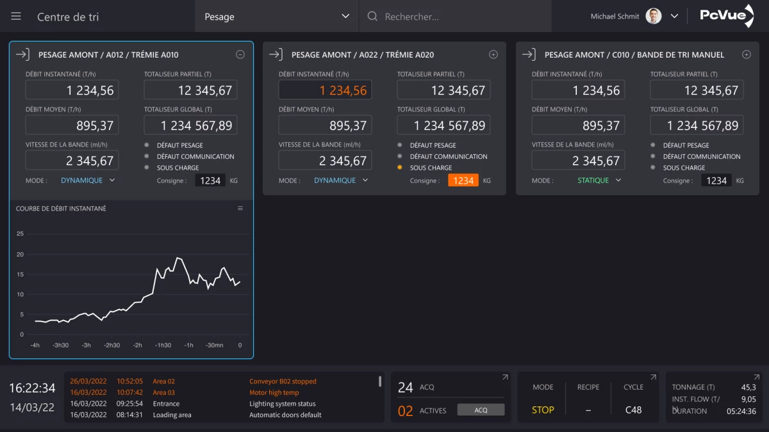Click the Trémie A010 entry arrow icon
The height and width of the screenshot is (432, 769).
22,55
